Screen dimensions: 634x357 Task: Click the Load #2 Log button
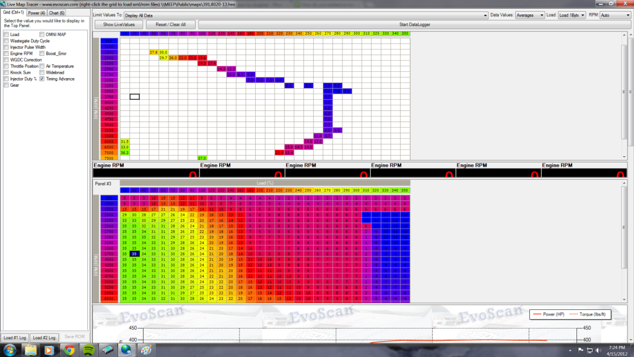pos(44,338)
